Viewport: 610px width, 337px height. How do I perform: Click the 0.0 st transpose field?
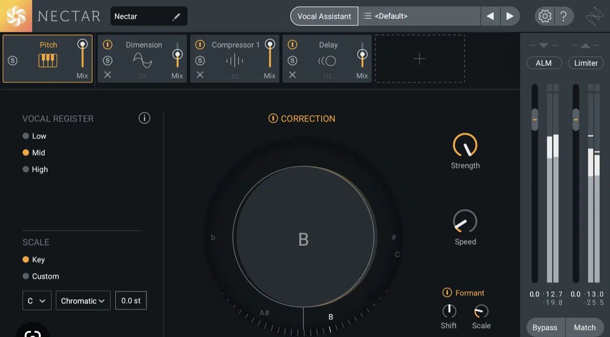131,301
